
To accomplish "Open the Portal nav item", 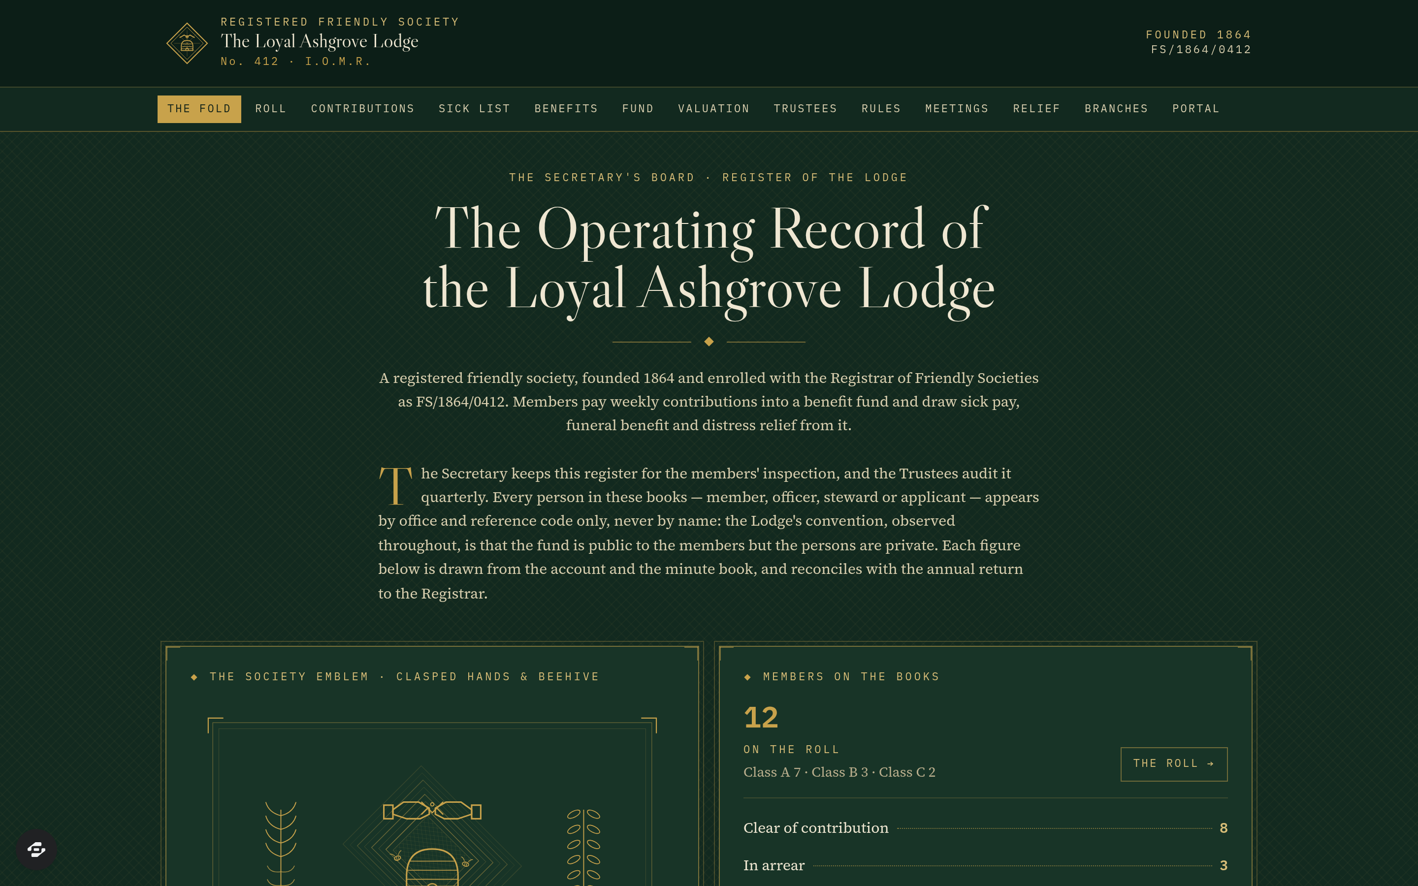I will (x=1196, y=109).
